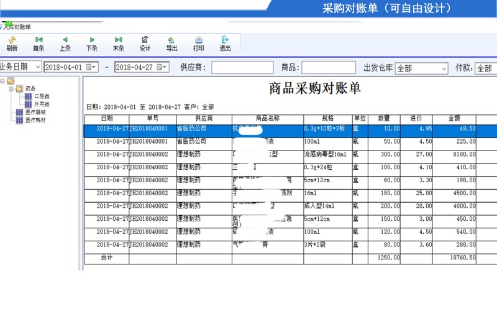Click the 数量 column header
Viewport: 497px width, 311px height.
coord(384,119)
